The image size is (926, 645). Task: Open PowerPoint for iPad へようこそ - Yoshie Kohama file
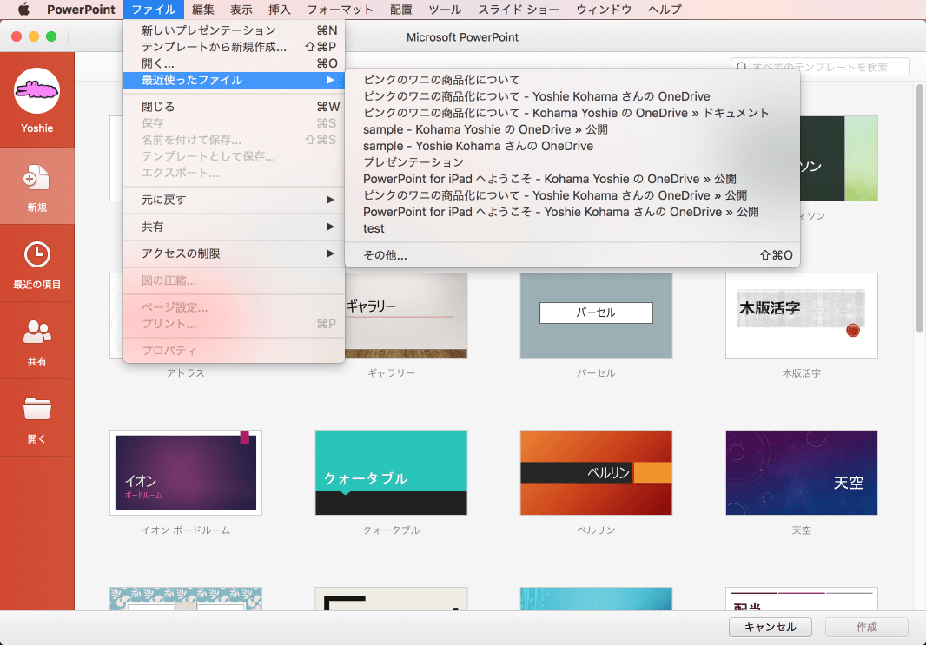click(572, 212)
